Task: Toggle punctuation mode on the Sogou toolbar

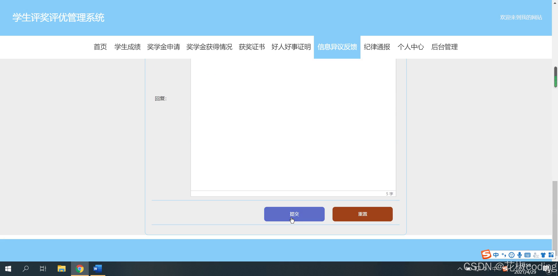Action: [504, 255]
